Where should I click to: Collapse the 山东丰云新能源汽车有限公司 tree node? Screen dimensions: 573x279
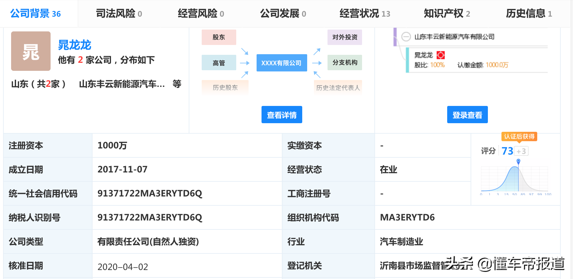click(406, 37)
